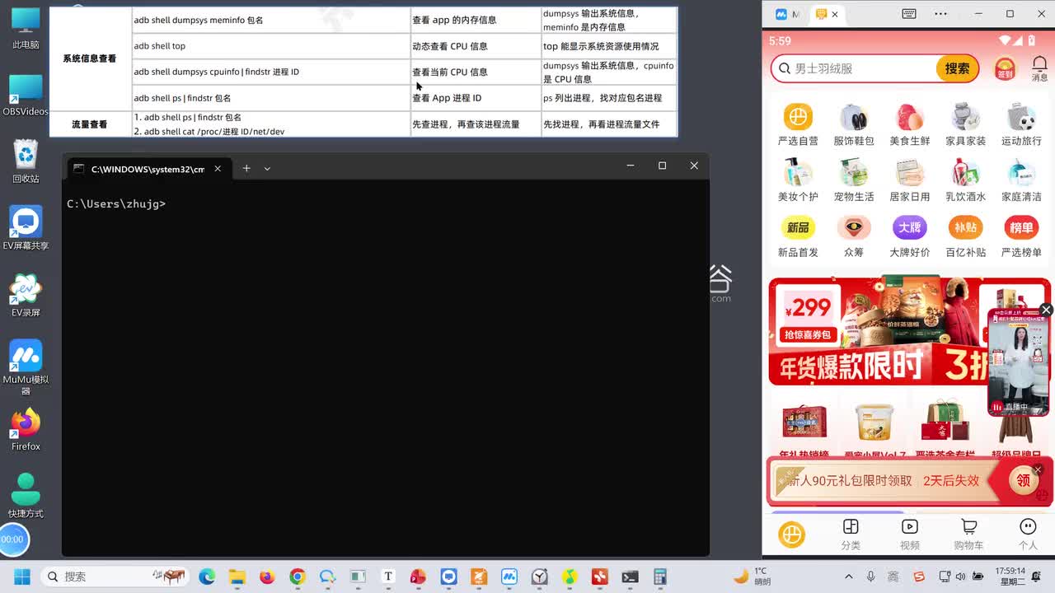Open the 消息 bell notifications
Screen dimensions: 1055x593
tap(1039, 68)
